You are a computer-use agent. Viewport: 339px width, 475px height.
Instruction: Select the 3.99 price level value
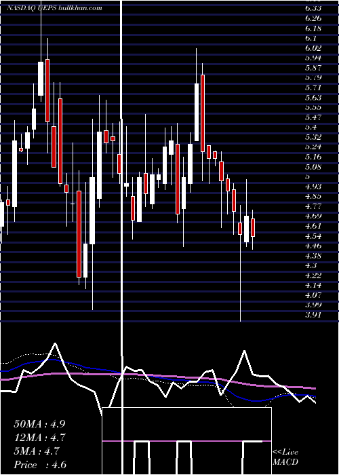313,305
